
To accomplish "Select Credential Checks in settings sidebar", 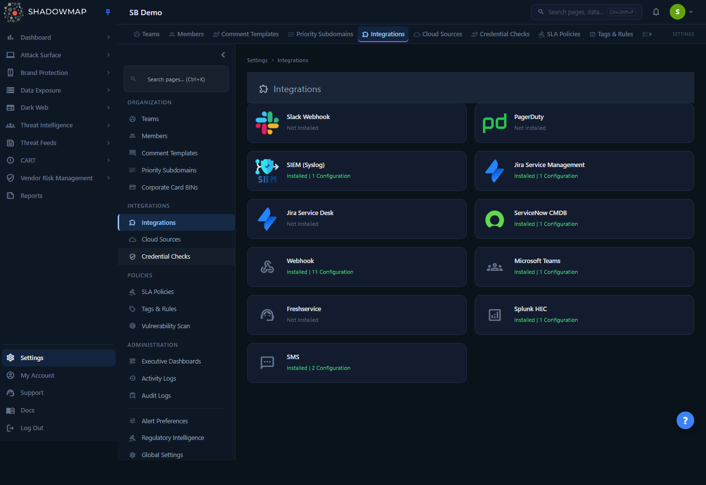I will point(176,257).
